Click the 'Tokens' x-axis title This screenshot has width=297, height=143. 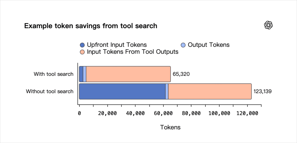(170, 127)
